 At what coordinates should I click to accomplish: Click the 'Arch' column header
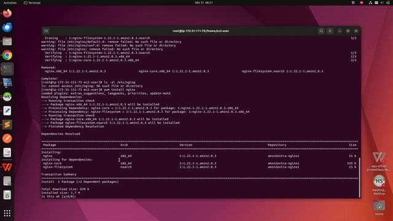124,145
